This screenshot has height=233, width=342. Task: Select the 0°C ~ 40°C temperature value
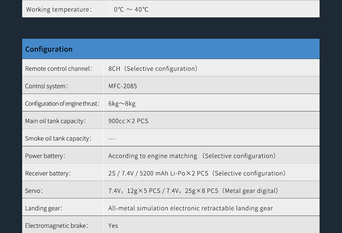point(131,9)
